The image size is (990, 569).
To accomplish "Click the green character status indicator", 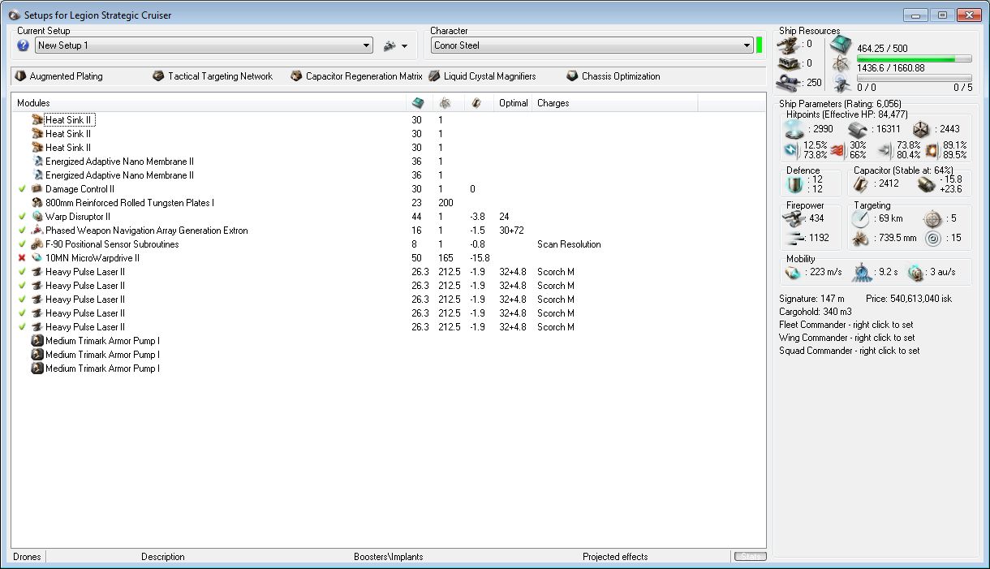I will (x=760, y=45).
